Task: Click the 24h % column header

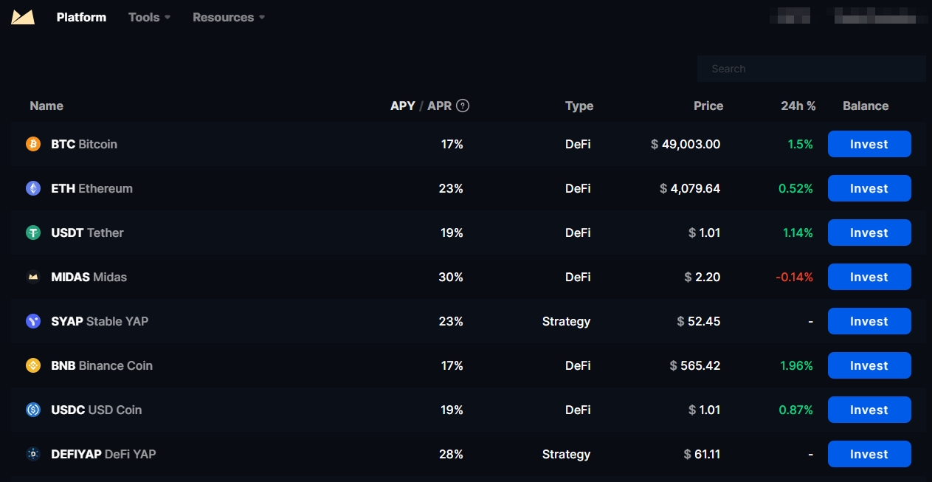Action: (x=798, y=106)
